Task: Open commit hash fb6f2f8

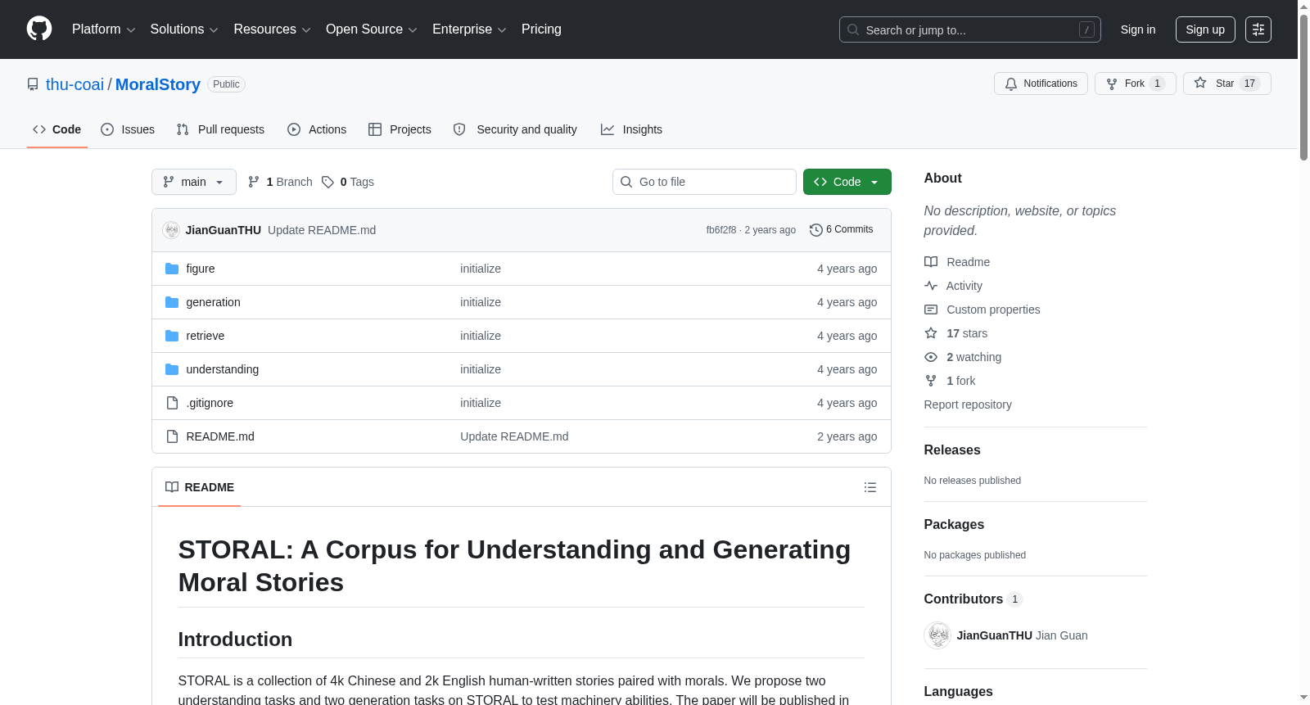Action: click(x=721, y=230)
